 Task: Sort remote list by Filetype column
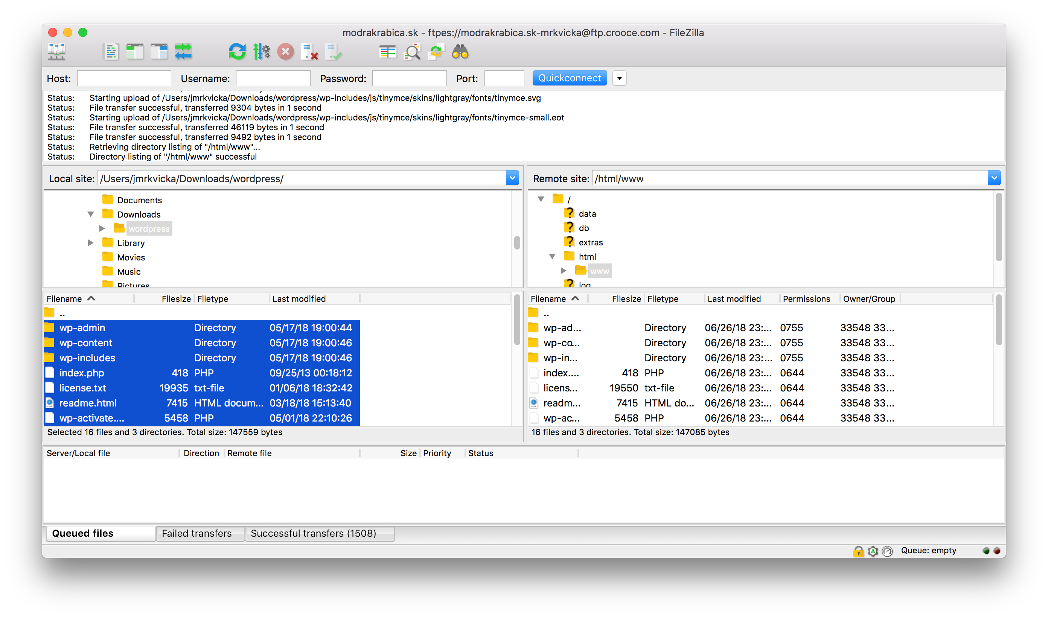(x=674, y=298)
